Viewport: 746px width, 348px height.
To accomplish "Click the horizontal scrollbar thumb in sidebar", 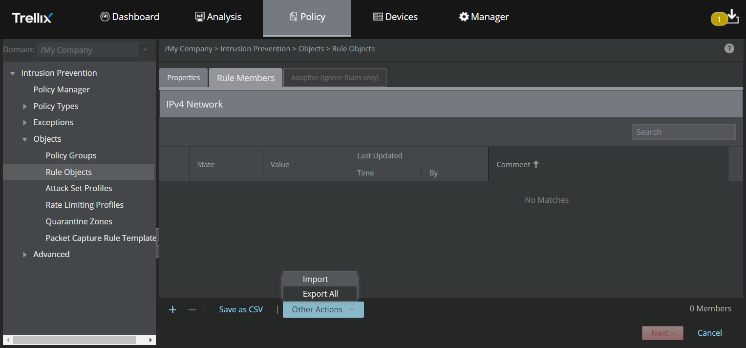I will click(74, 340).
